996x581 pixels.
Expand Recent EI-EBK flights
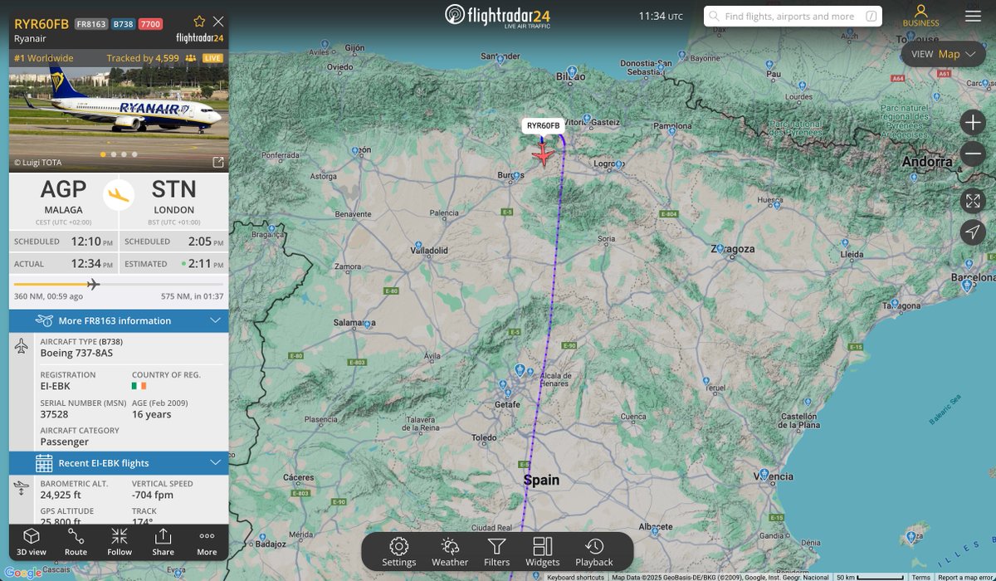pos(119,462)
